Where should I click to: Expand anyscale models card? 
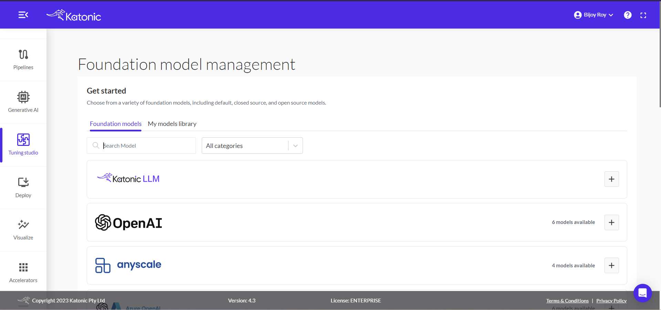[611, 265]
